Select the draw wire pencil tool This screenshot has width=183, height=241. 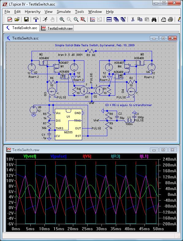coord(179,19)
